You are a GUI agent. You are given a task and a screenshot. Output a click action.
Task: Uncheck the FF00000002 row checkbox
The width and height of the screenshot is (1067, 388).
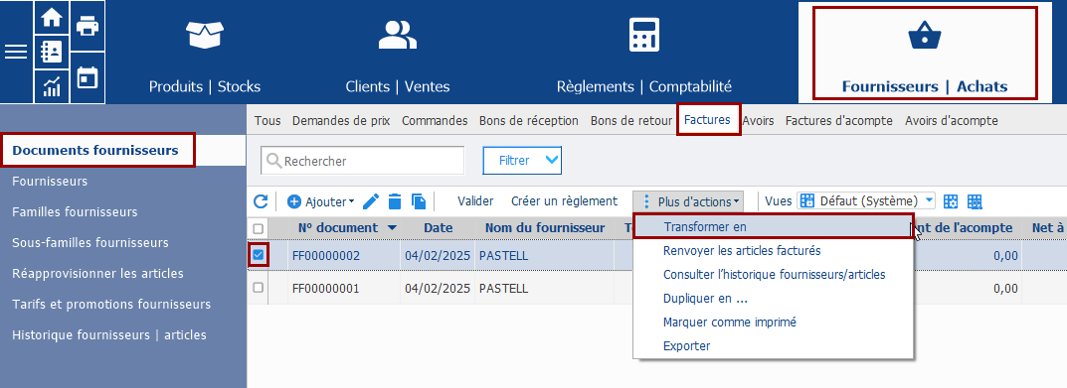click(258, 255)
